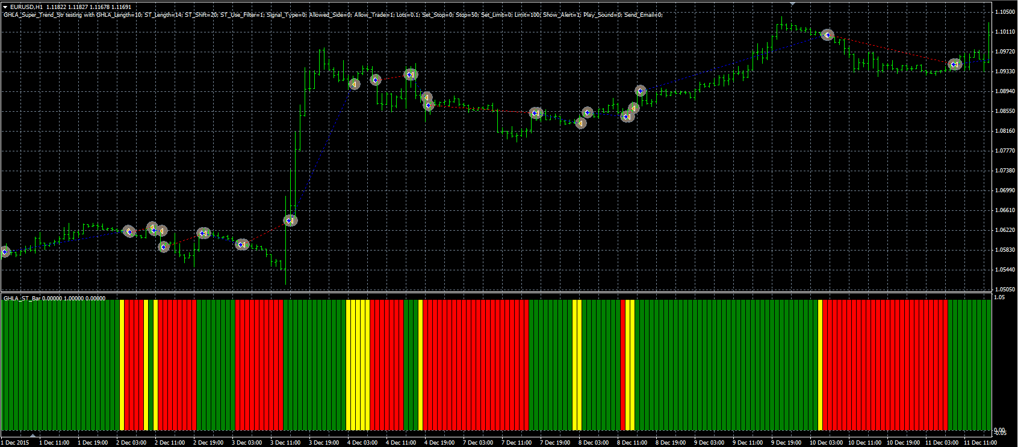Click the 8 Dec 19:00 time axis label
This screenshot has height=447, width=1018.
(671, 443)
